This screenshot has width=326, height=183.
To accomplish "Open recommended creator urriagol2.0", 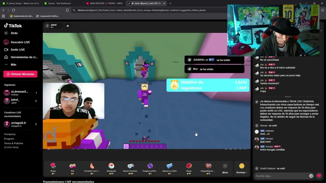I will (20, 124).
